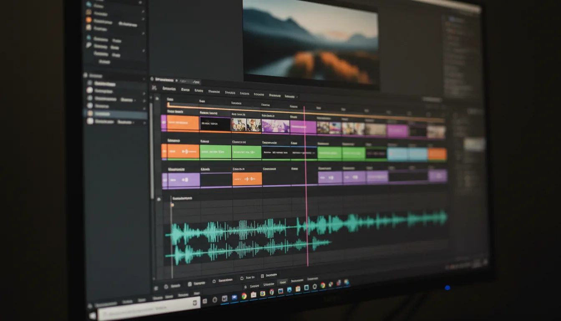Click the orange project icon in the left sidebar
This screenshot has height=321, width=561.
(x=88, y=20)
